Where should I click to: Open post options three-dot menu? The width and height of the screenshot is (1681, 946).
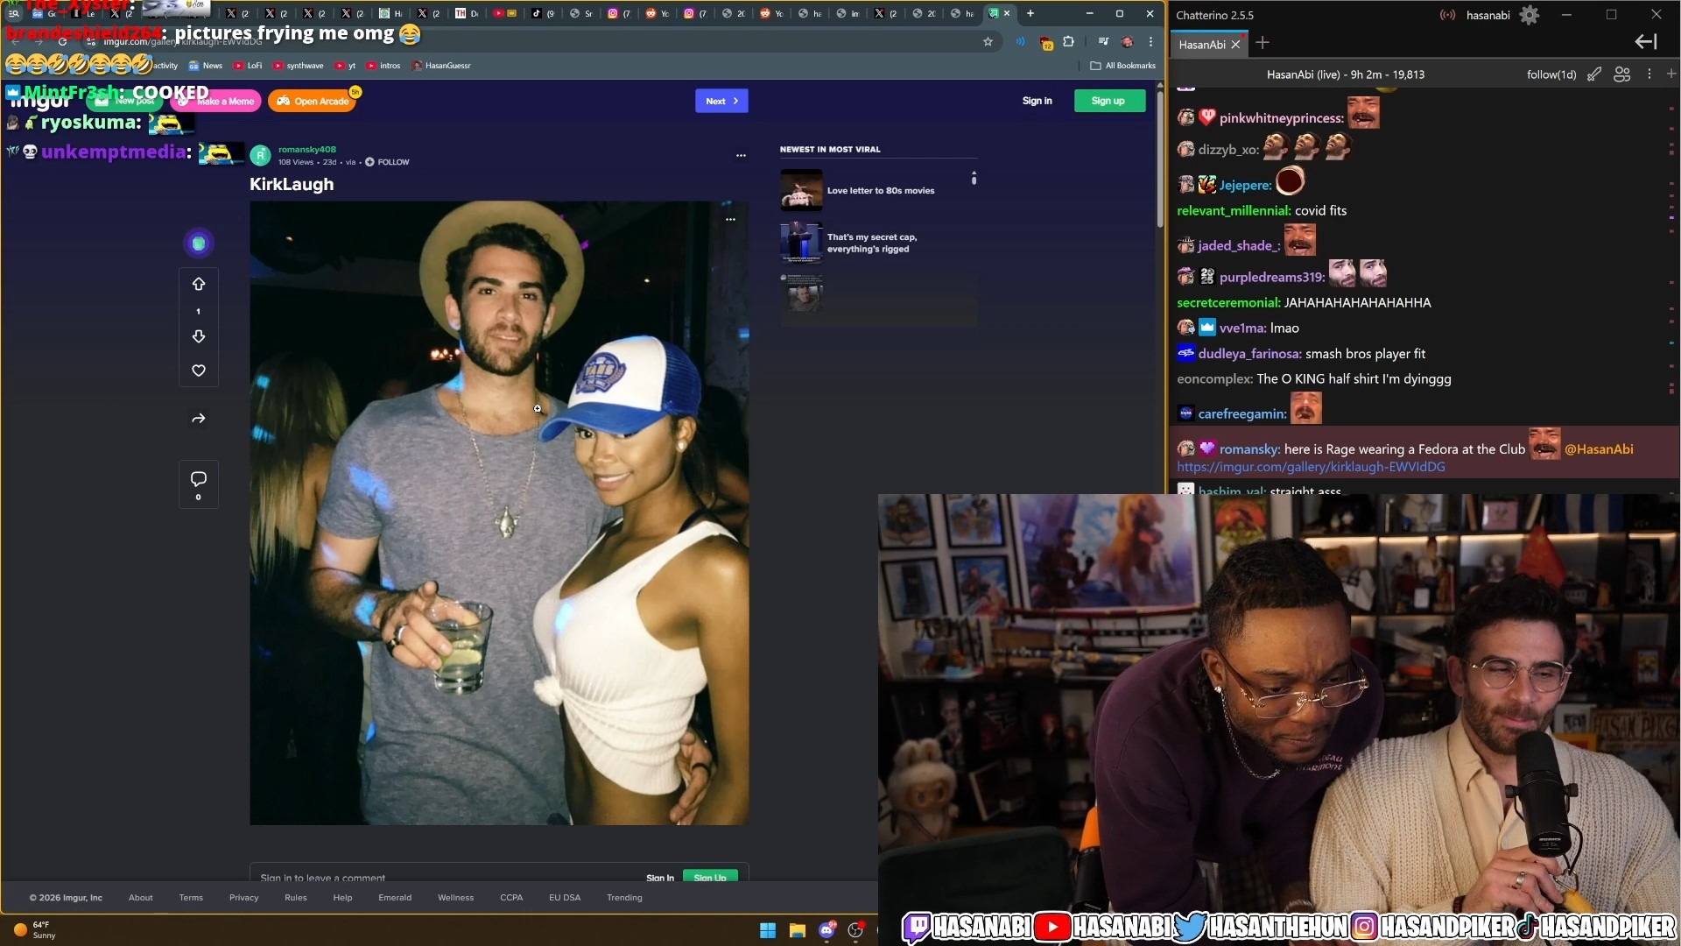coord(741,155)
